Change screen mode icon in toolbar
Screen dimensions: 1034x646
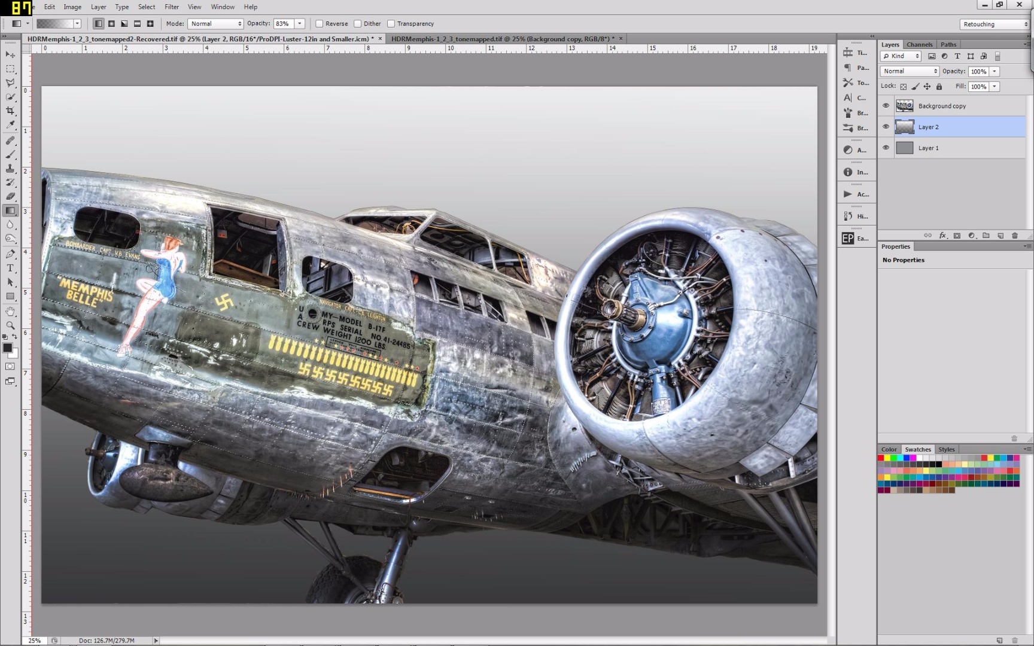point(10,381)
